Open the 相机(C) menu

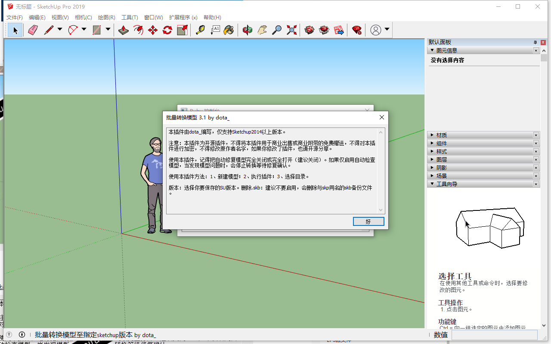tap(83, 18)
